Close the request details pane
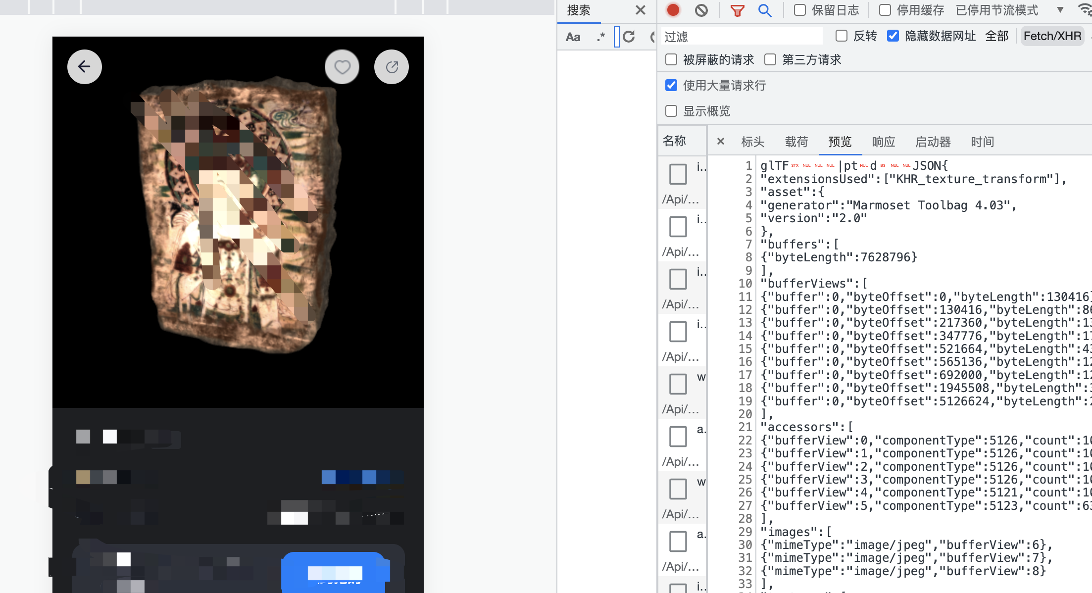The image size is (1092, 593). (x=721, y=142)
